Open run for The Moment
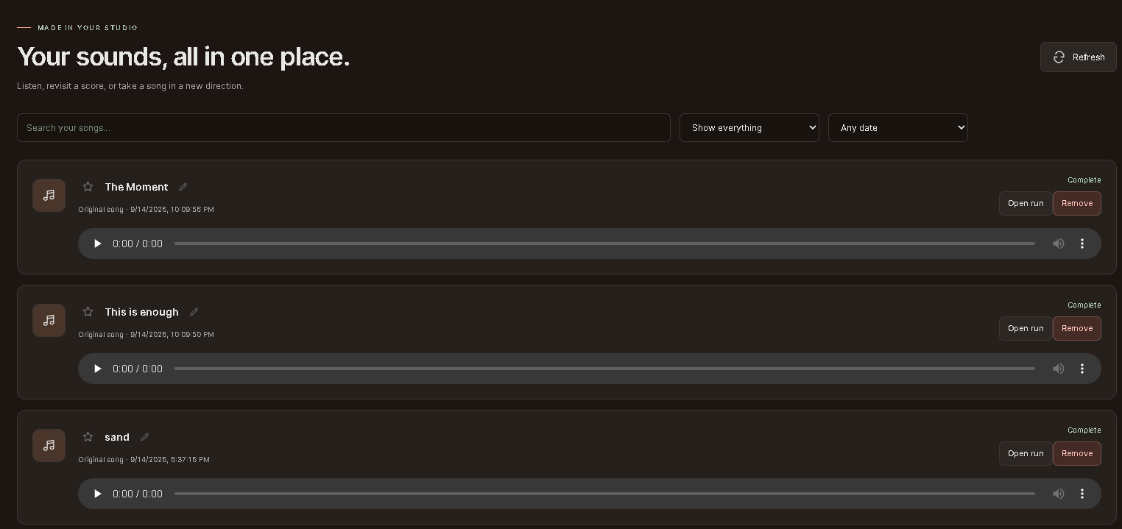 (x=1026, y=204)
